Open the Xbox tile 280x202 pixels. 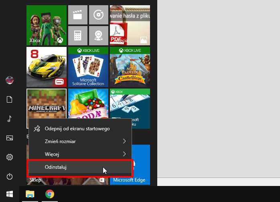point(47,25)
